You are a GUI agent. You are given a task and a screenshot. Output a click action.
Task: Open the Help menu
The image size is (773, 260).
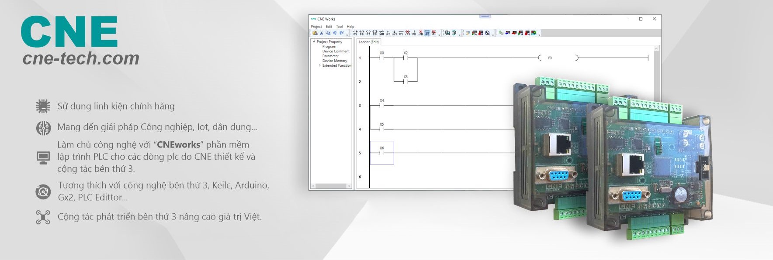coord(350,27)
